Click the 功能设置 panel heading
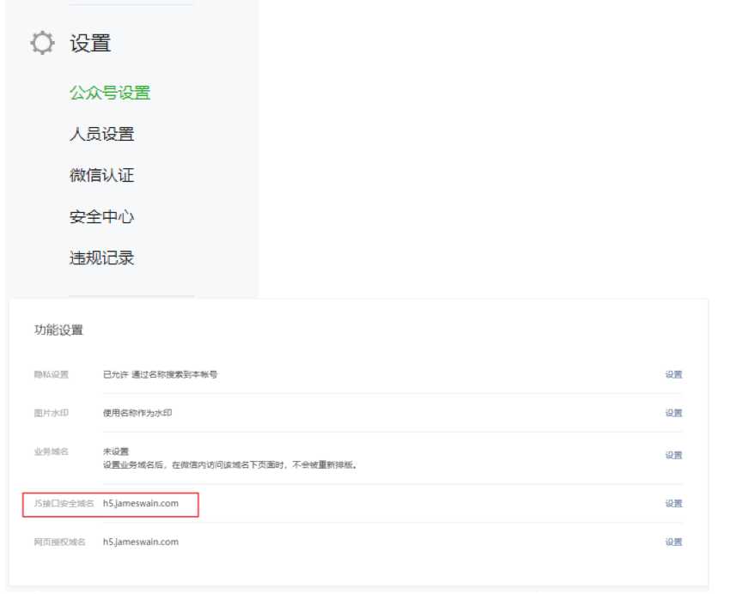 point(58,330)
